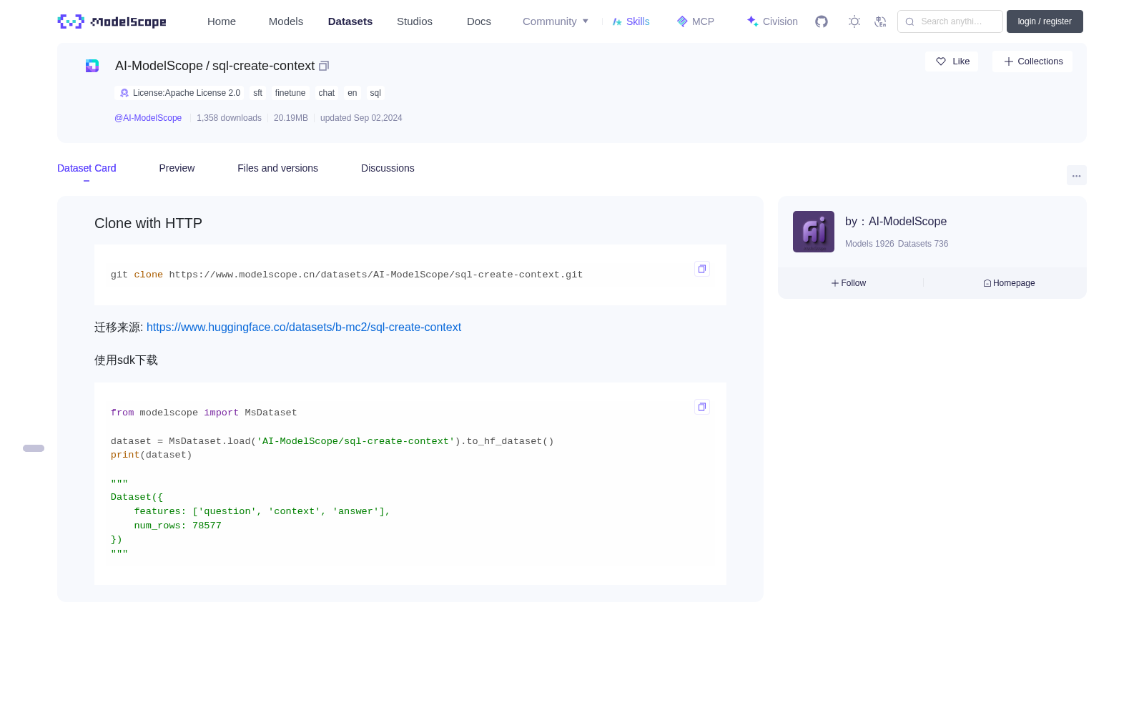The height and width of the screenshot is (715, 1144).
Task: Open Datasets navigation item
Action: click(x=350, y=21)
